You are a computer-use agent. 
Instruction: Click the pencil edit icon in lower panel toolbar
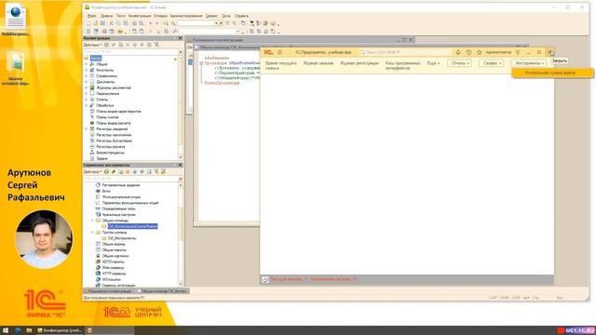pyautogui.click(x=114, y=171)
